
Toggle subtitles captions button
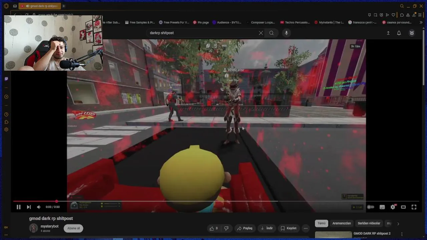click(x=382, y=207)
